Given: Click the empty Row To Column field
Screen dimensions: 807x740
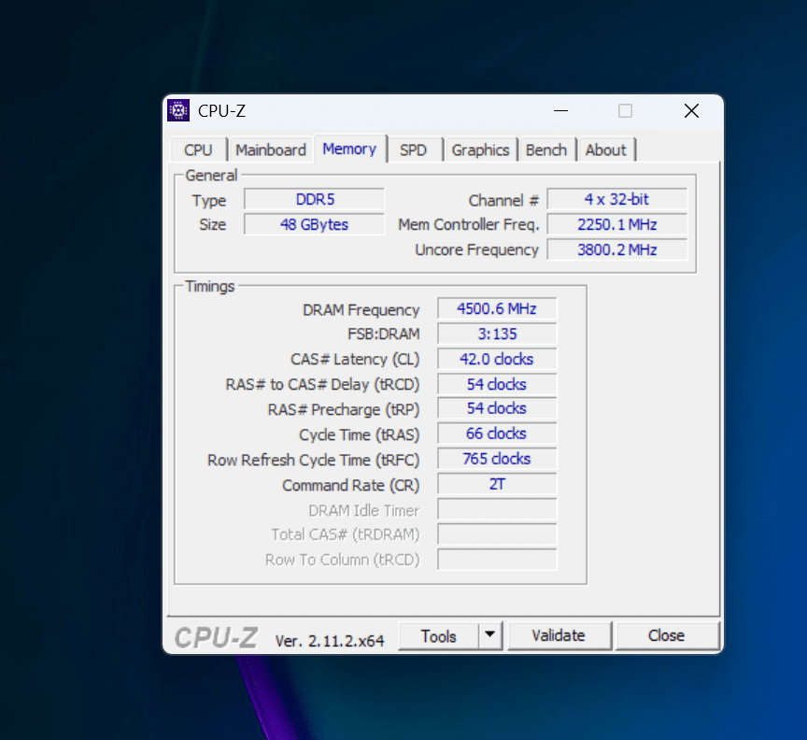Looking at the screenshot, I should tap(497, 560).
